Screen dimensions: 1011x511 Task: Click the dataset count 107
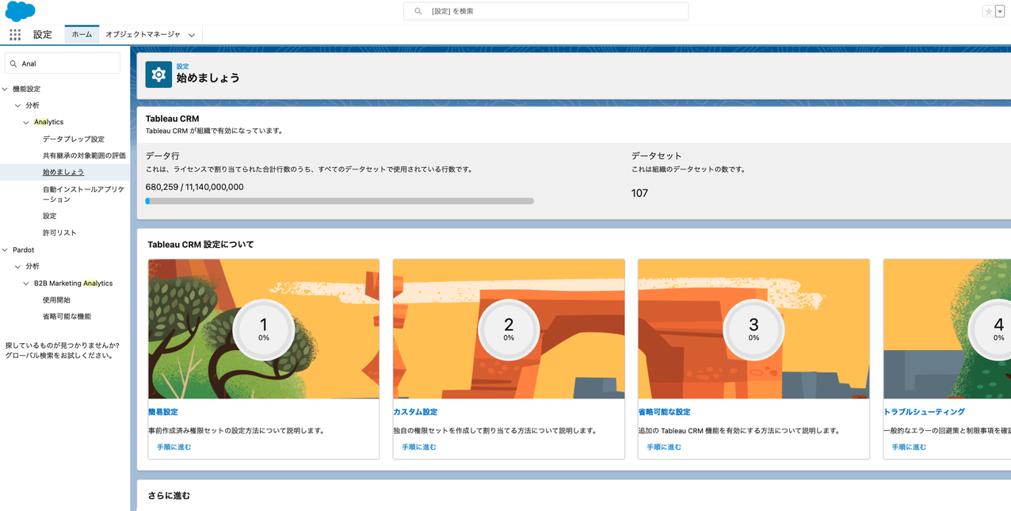click(x=639, y=193)
